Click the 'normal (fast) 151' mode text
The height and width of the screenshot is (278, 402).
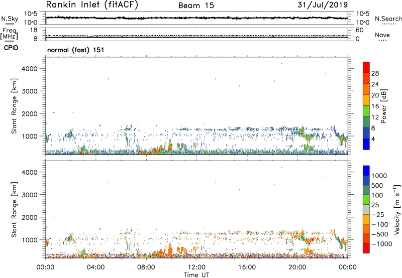coord(76,50)
